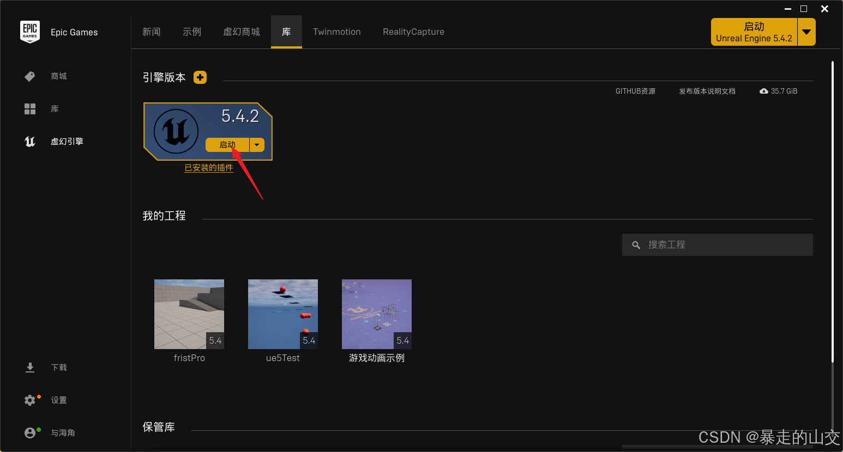Open 发布版本说明文档 link
The width and height of the screenshot is (843, 452).
pyautogui.click(x=707, y=91)
